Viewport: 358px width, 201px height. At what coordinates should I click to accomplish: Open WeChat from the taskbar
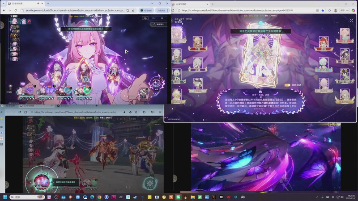pos(178,197)
